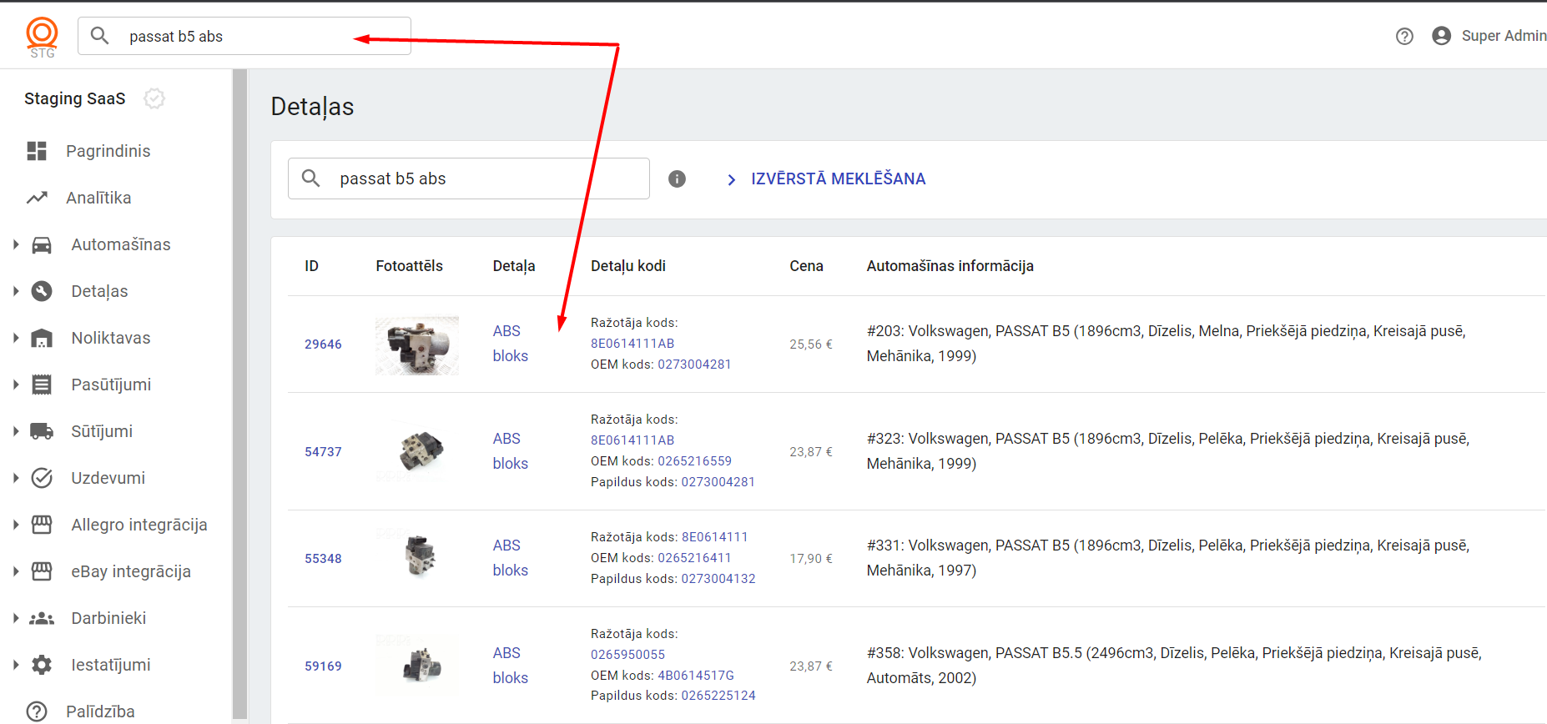The width and height of the screenshot is (1547, 724).
Task: Click OEM code 0265216559
Action: (x=694, y=461)
